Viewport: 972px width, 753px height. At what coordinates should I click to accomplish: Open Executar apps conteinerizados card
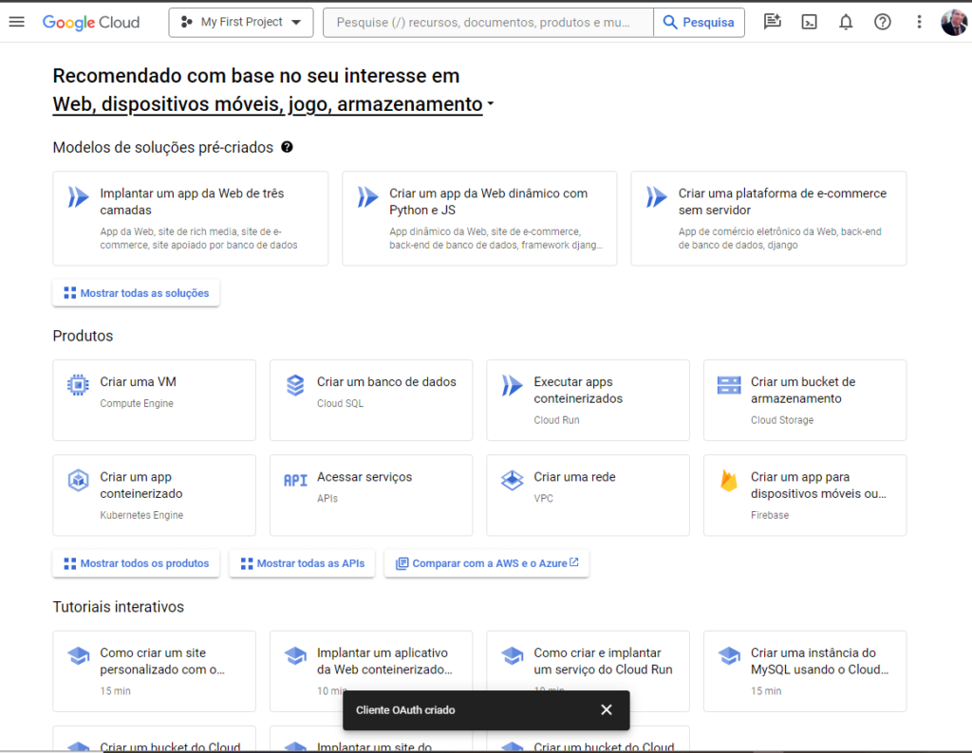(x=589, y=400)
